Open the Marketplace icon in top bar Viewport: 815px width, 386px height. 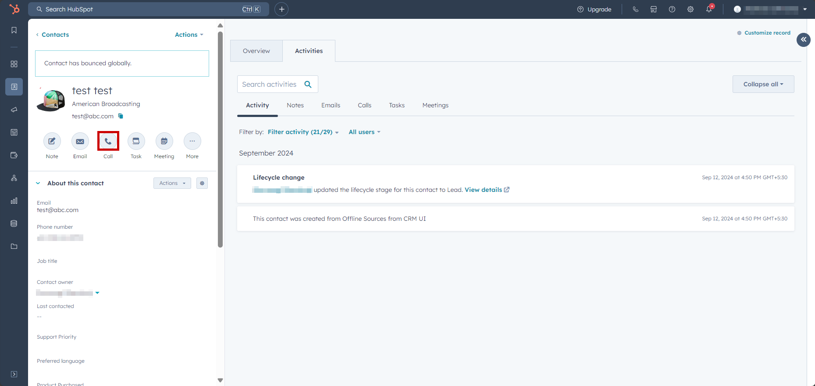pos(654,9)
